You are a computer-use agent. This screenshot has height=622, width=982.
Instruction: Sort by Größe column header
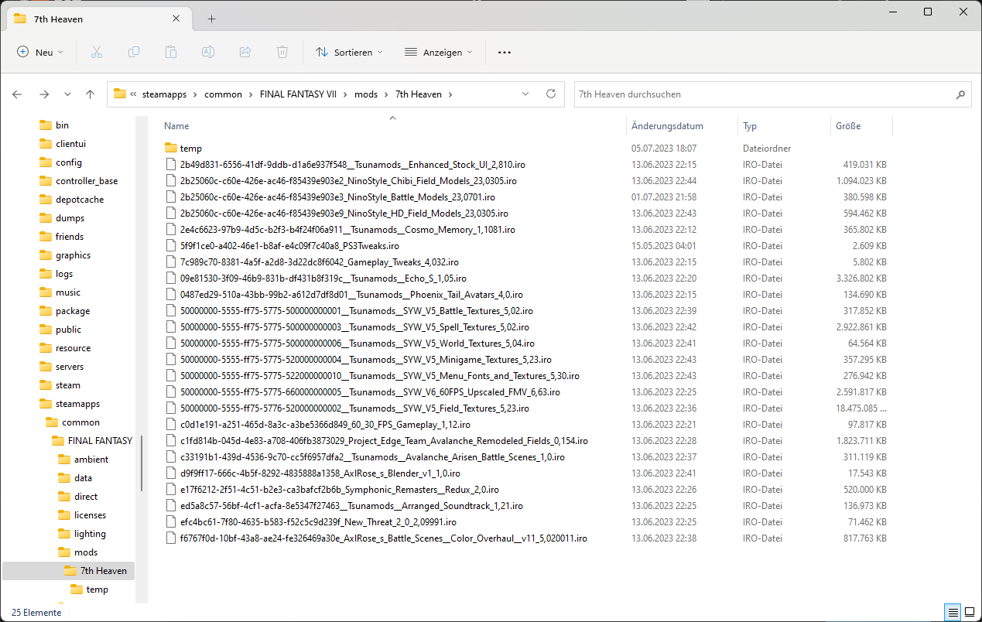pos(848,126)
